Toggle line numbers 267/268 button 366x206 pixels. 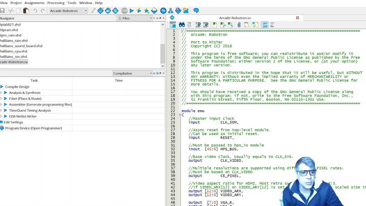tap(265, 25)
